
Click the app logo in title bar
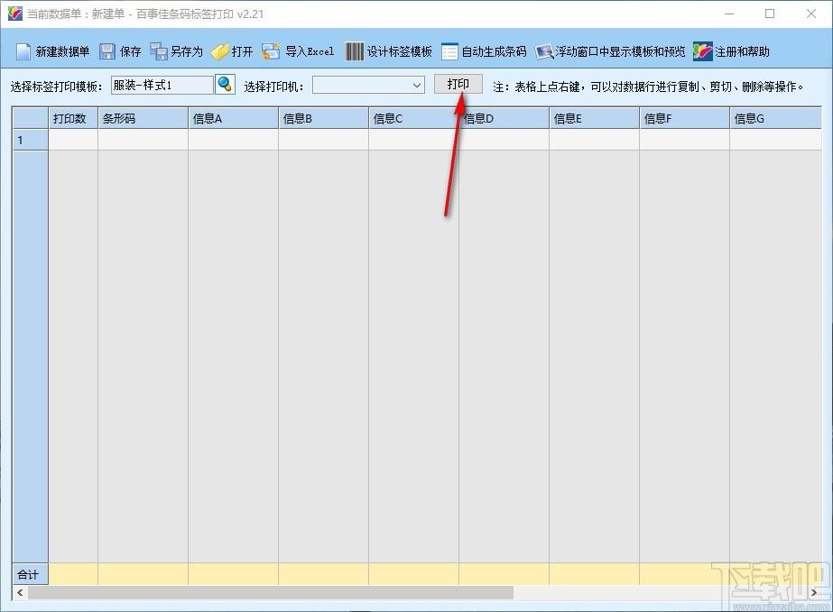[x=14, y=14]
